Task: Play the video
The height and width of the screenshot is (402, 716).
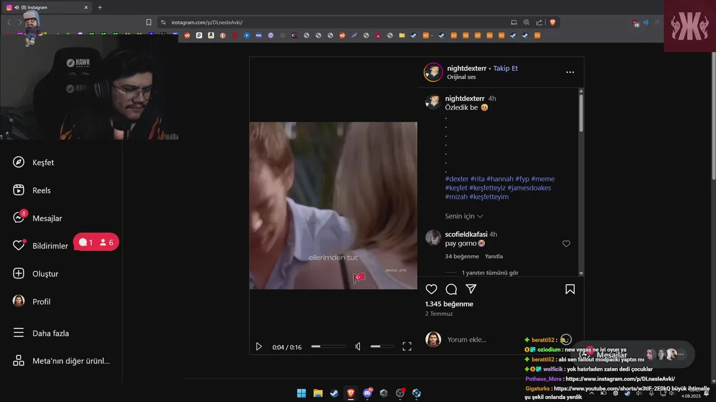Action: pyautogui.click(x=258, y=347)
